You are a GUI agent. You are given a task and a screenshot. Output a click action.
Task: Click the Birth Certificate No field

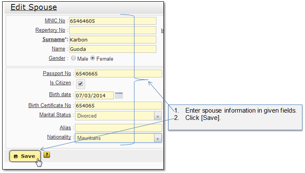pyautogui.click(x=118, y=105)
